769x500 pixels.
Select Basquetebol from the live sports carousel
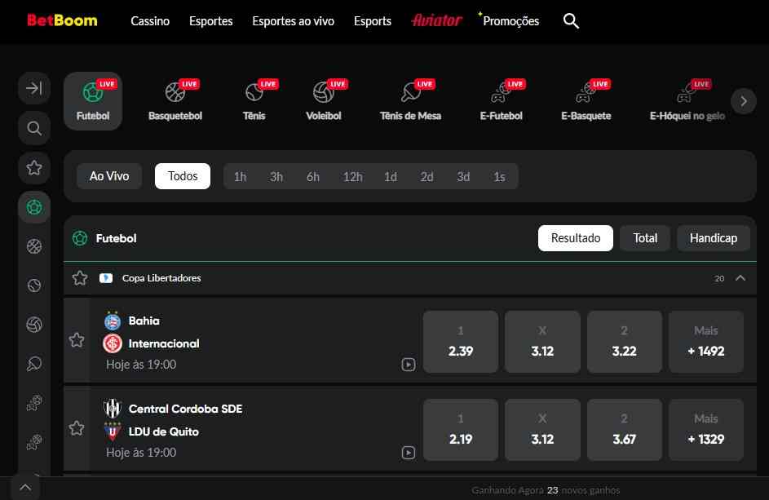coord(175,100)
